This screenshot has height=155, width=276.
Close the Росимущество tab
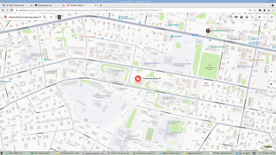point(63,5)
